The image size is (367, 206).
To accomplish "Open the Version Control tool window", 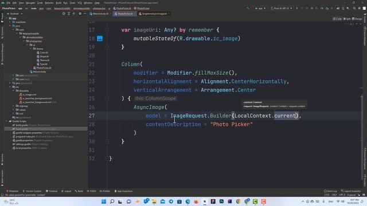I will [x=32, y=191].
